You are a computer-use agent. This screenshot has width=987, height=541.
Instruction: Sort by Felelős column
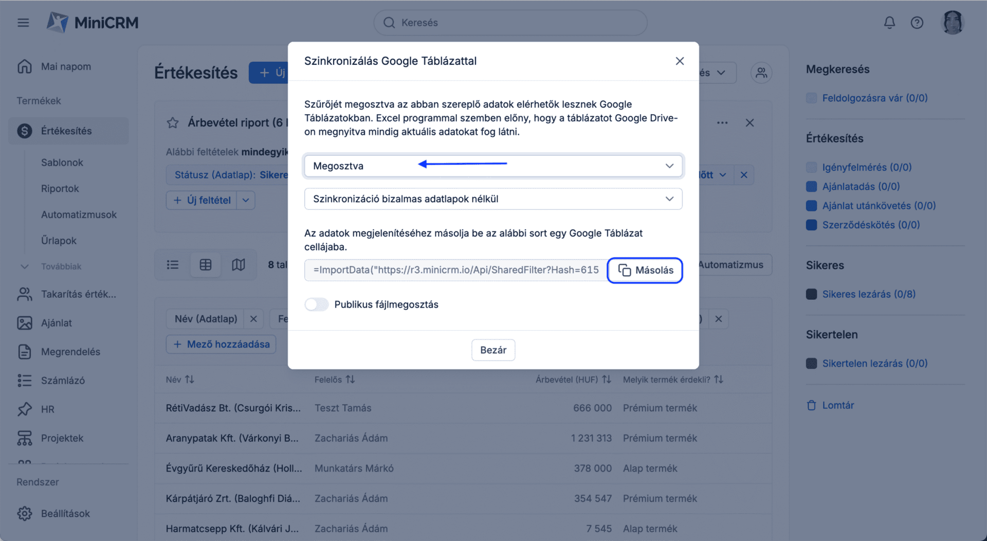tap(335, 380)
